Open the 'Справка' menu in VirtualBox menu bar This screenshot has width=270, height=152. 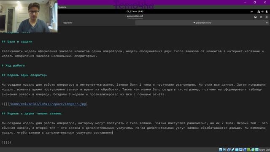click(x=62, y=7)
